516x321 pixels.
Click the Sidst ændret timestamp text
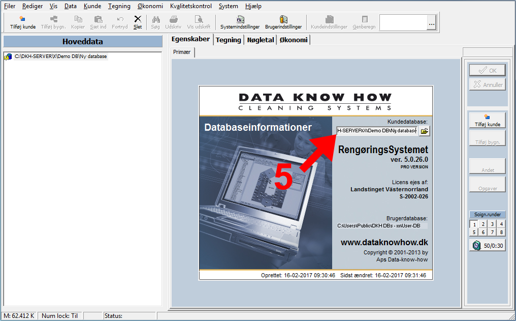tap(383, 275)
